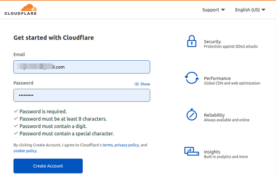Open the terms link
The width and height of the screenshot is (276, 177).
pyautogui.click(x=107, y=145)
